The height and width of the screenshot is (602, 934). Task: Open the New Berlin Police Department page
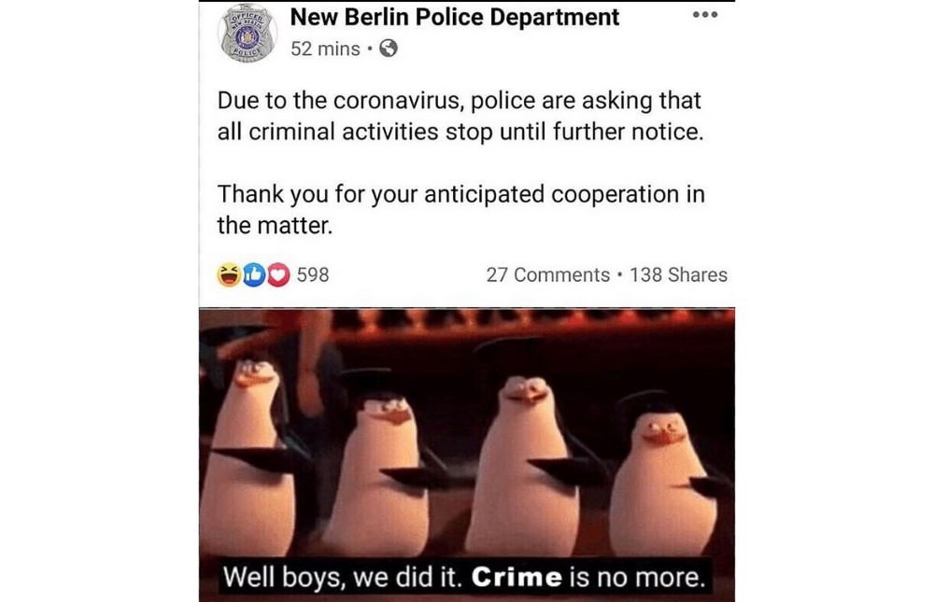[455, 18]
